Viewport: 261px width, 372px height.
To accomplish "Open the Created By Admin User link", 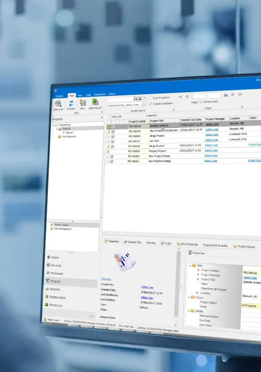I will [147, 287].
